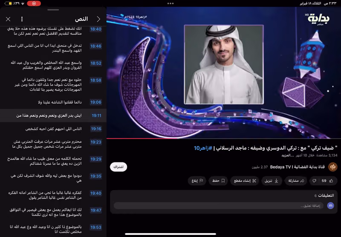Open hashtag #زاهر10 in video title
341x237 pixels.
tap(203, 148)
